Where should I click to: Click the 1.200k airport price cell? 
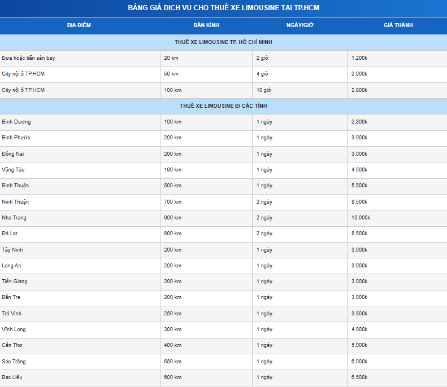[x=397, y=58]
